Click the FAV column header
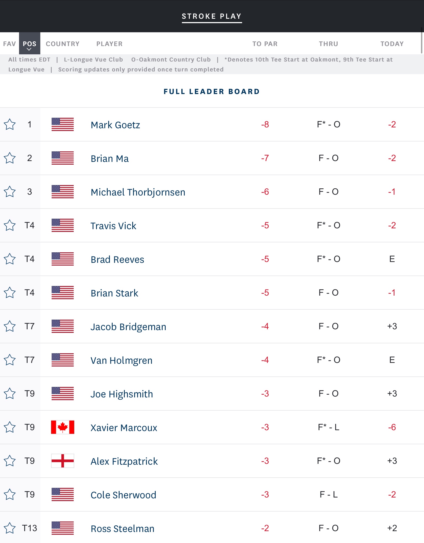 9,44
